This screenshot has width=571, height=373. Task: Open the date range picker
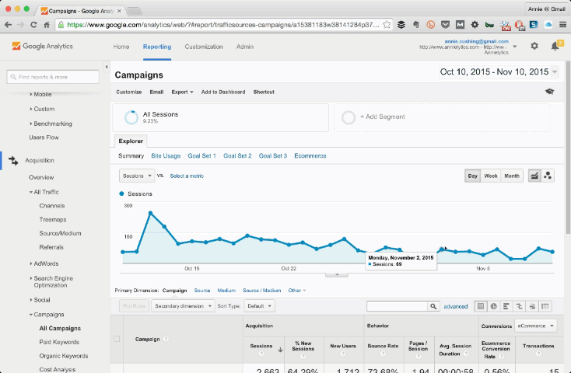click(499, 72)
